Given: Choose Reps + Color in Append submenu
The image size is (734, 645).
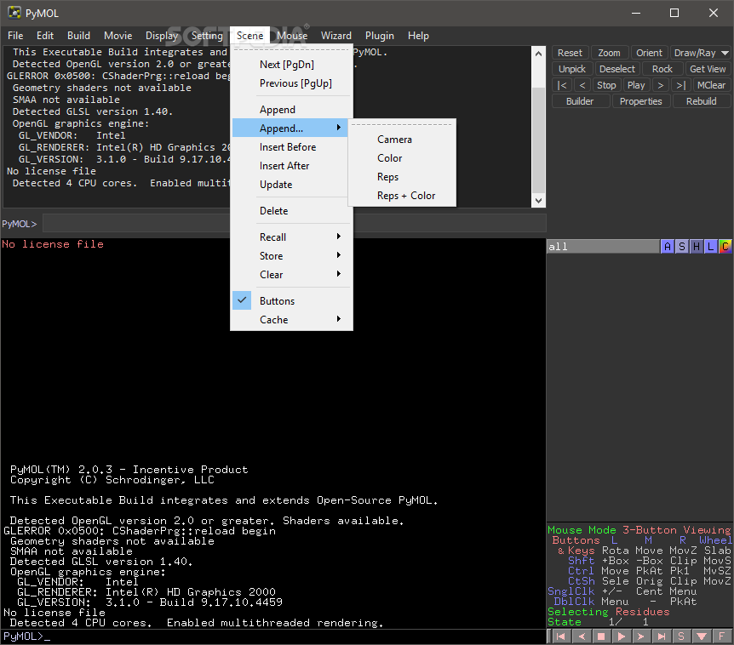Looking at the screenshot, I should 402,196.
